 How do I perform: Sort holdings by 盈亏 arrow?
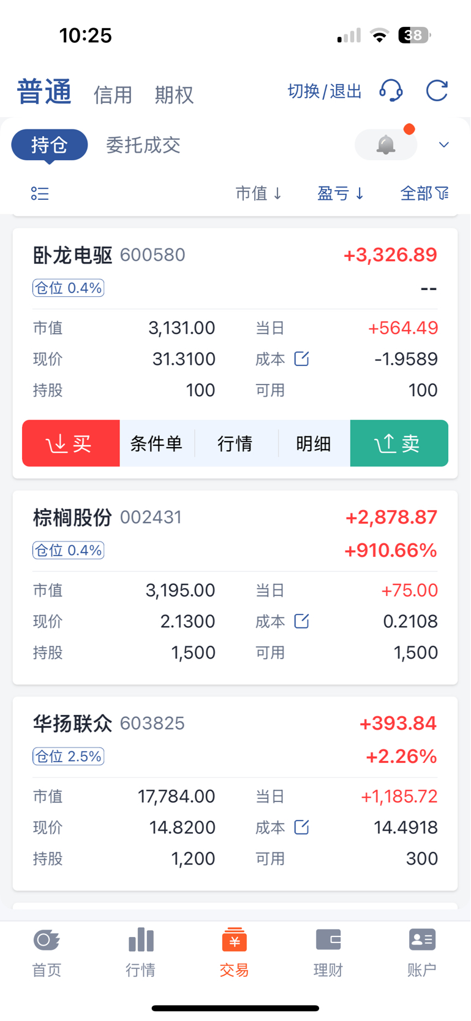[x=341, y=194]
